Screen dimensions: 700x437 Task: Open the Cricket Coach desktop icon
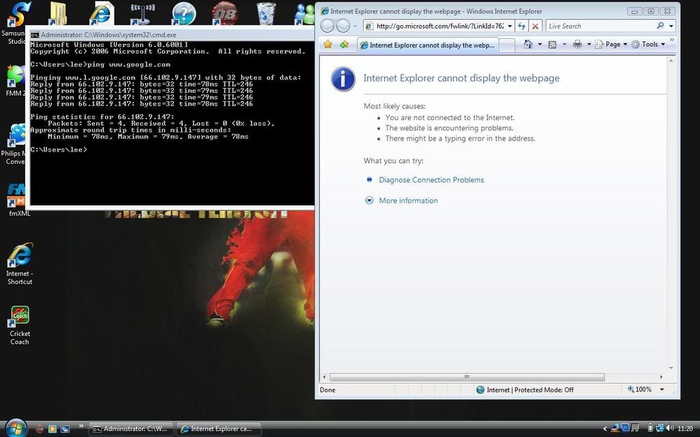[20, 326]
